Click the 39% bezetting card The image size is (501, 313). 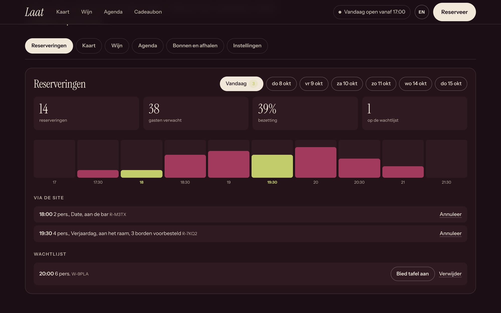pyautogui.click(x=305, y=113)
